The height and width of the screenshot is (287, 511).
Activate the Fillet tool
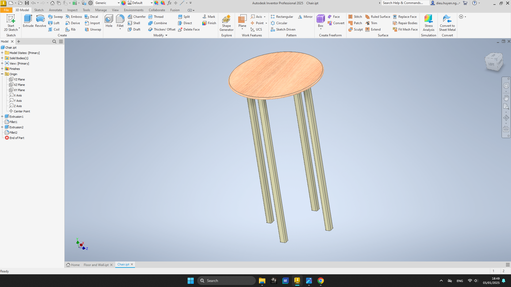120,21
